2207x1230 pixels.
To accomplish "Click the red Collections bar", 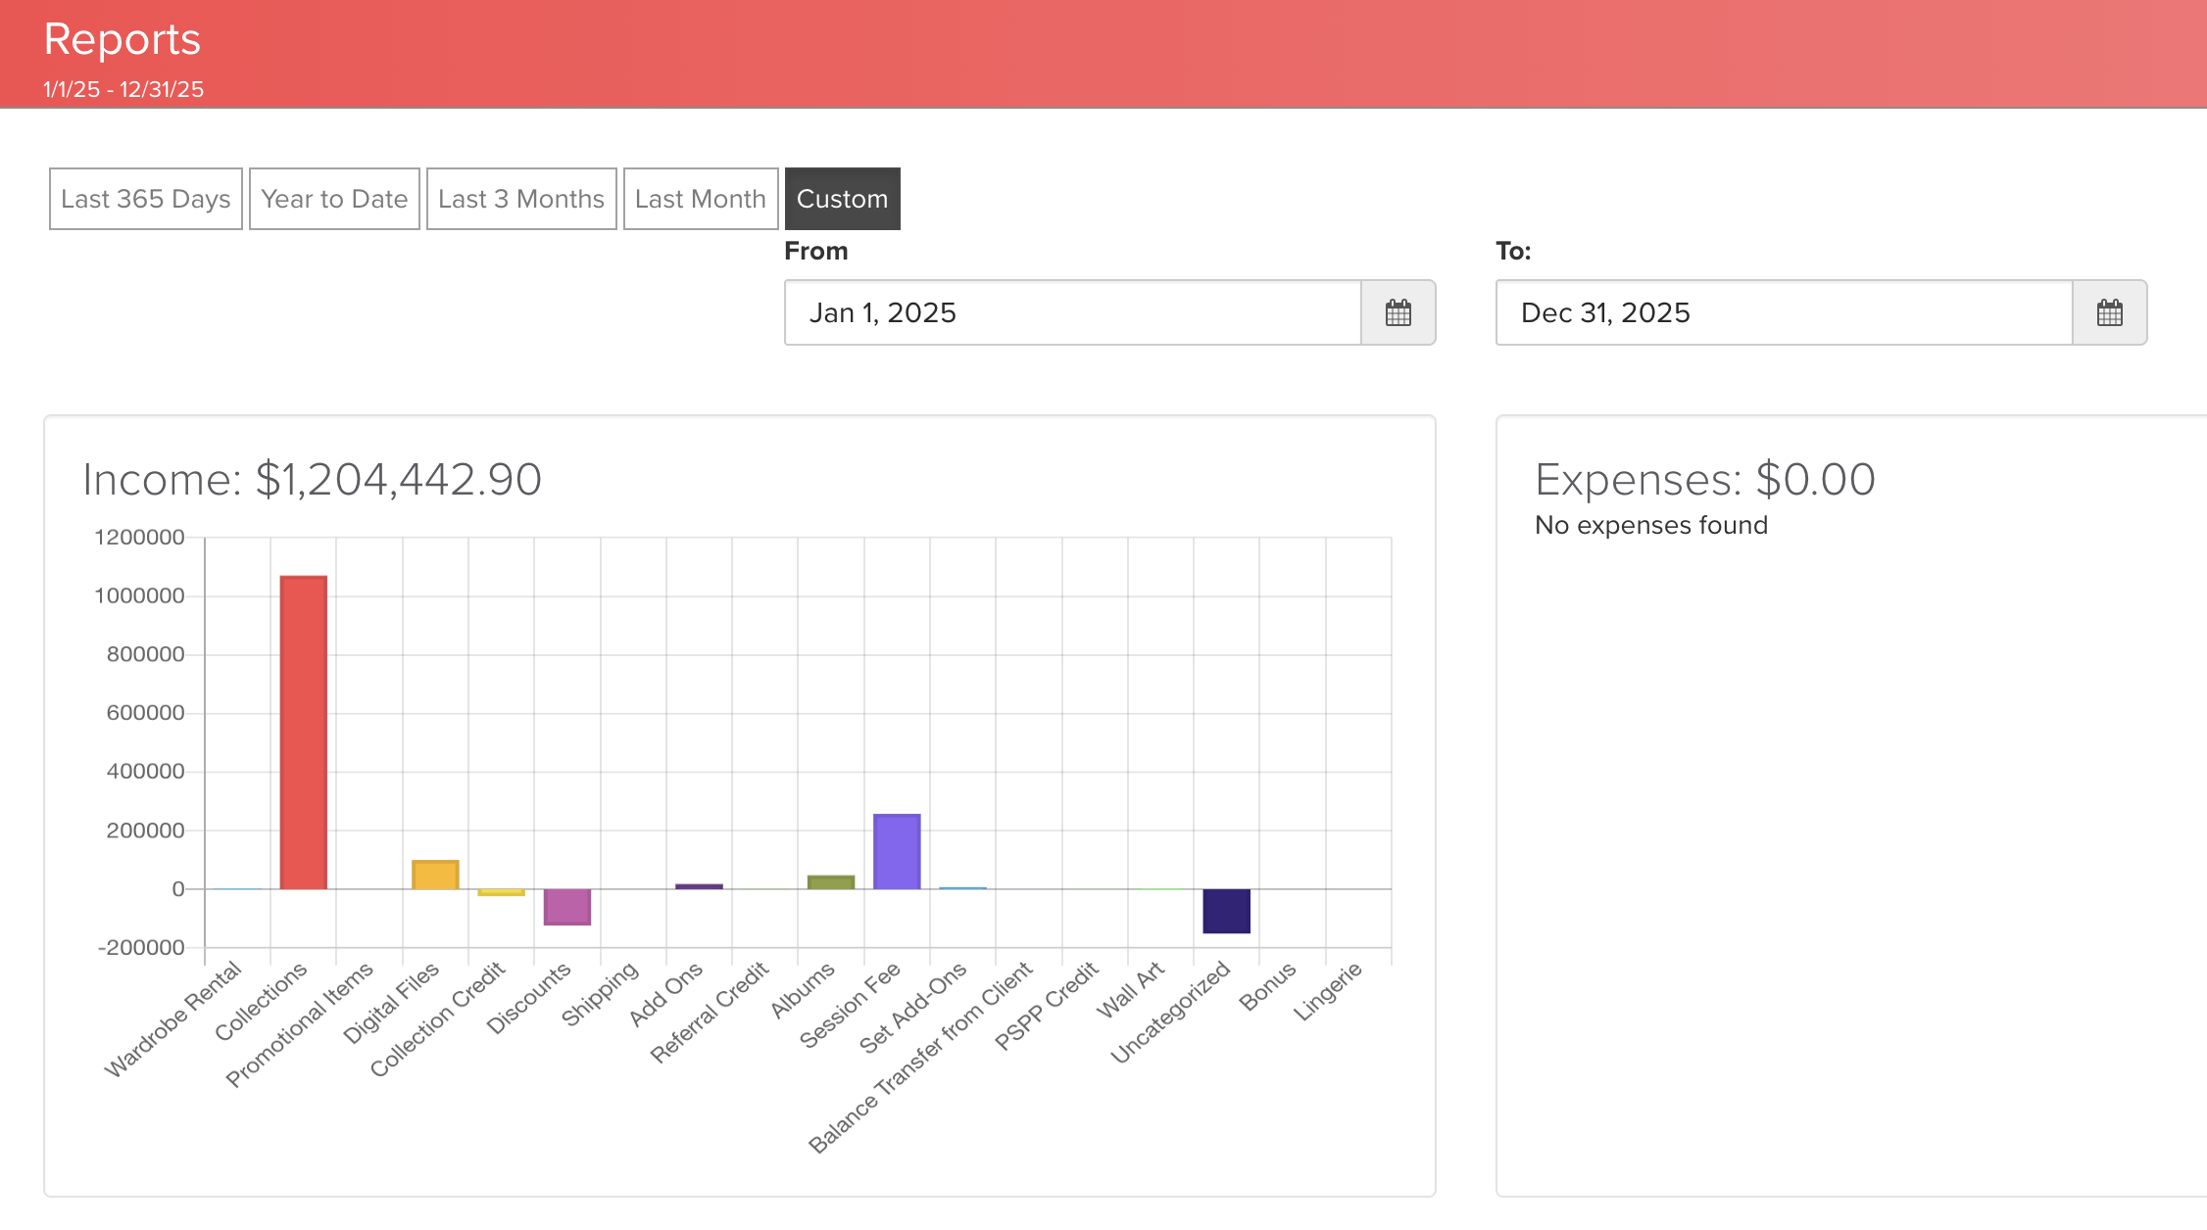I will coord(304,733).
